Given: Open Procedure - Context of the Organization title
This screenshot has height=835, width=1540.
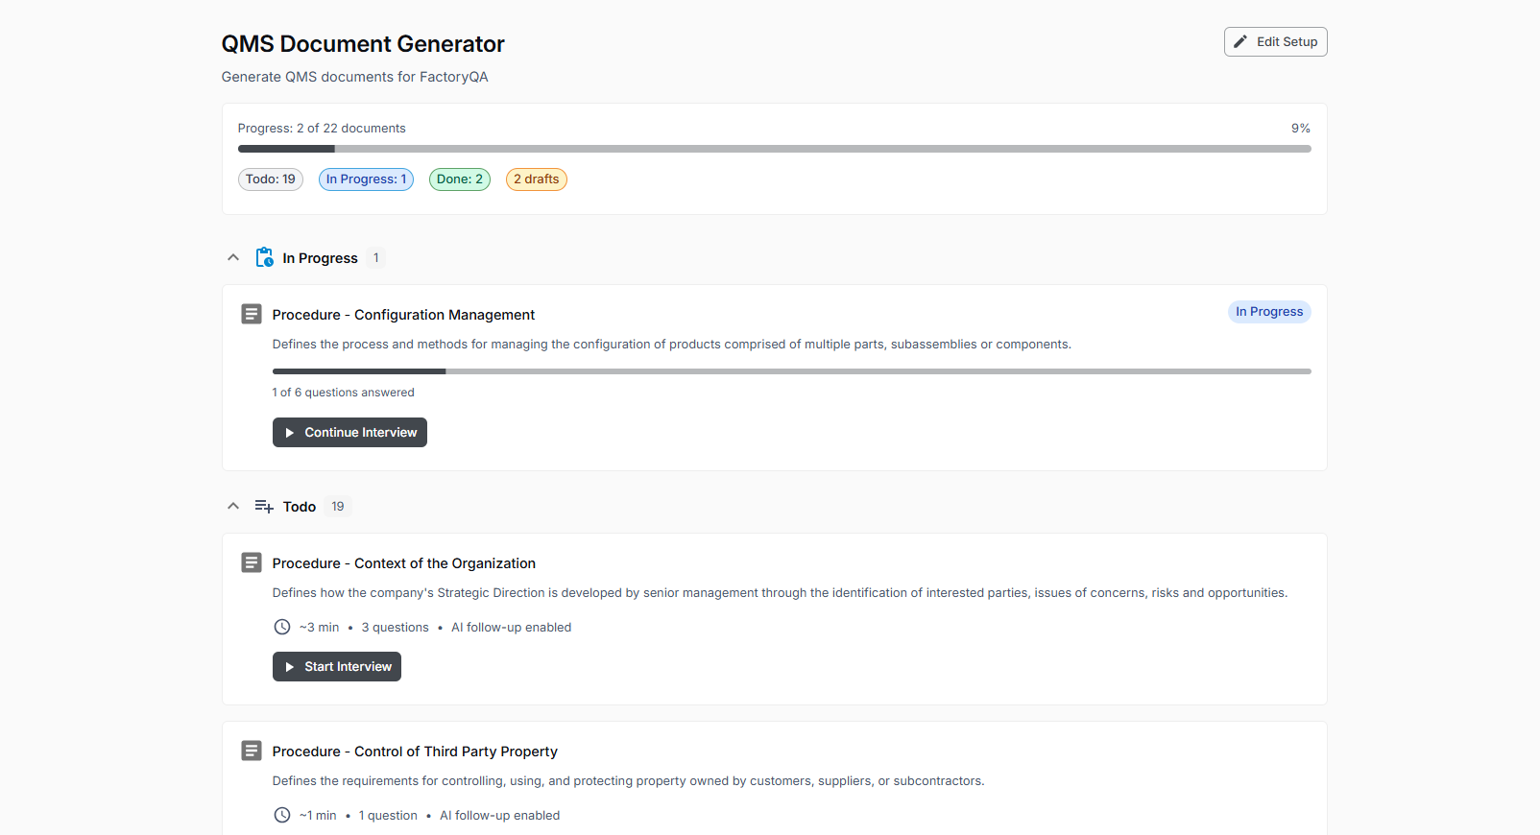Looking at the screenshot, I should tap(403, 563).
